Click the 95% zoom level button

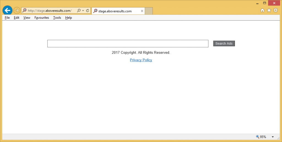(261, 137)
